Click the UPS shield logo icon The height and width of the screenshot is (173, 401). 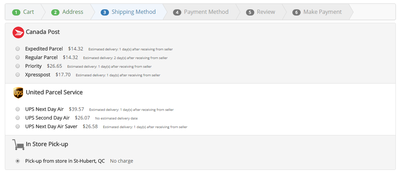18,93
